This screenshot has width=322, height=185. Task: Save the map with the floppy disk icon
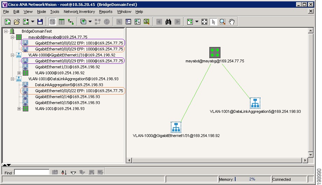pos(40,22)
